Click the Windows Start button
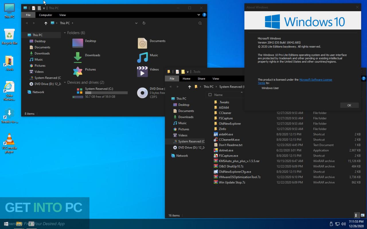The height and width of the screenshot is (229, 367). [x=6, y=224]
